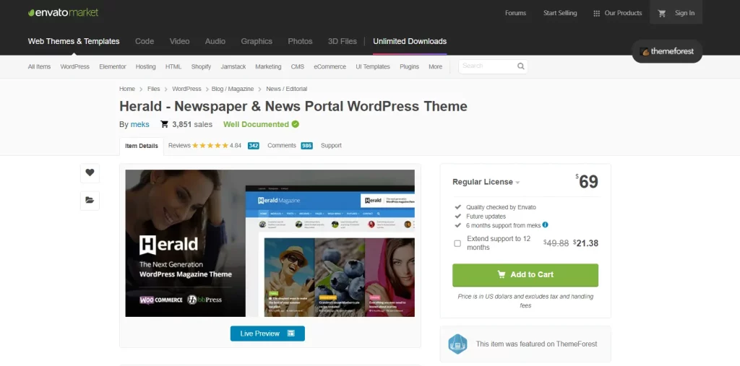Select CMS category

click(297, 67)
